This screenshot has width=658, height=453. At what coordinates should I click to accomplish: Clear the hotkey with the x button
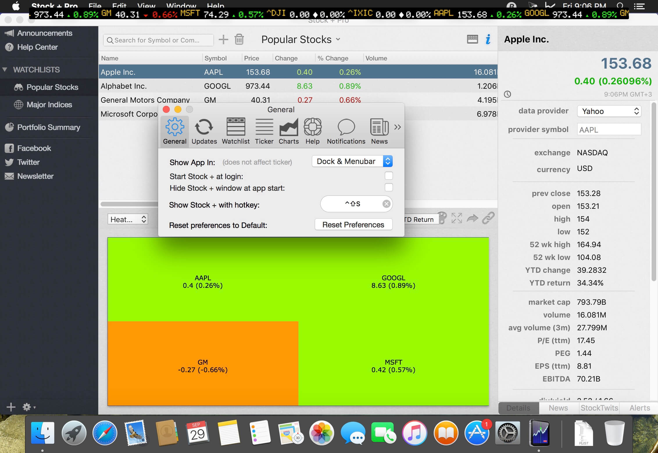[x=386, y=204]
